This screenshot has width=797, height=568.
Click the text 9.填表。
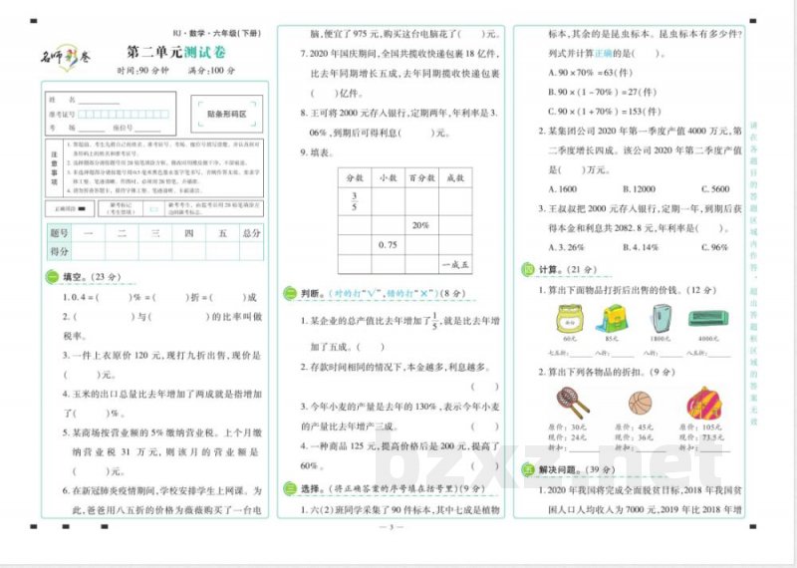click(x=316, y=152)
